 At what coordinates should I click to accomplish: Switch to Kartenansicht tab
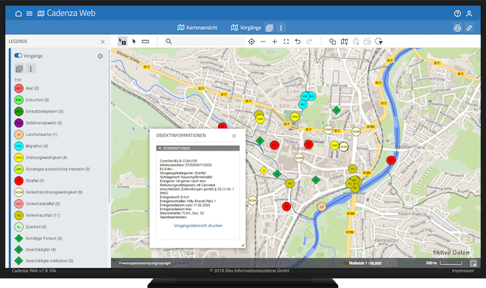[197, 28]
